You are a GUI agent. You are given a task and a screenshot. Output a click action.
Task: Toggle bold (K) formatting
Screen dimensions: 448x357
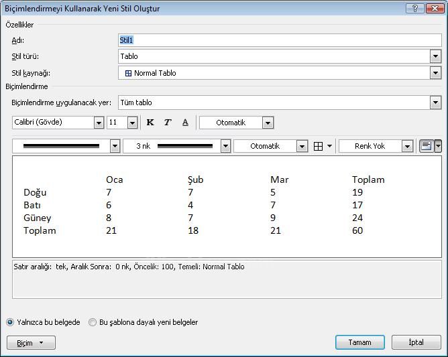tap(150, 123)
